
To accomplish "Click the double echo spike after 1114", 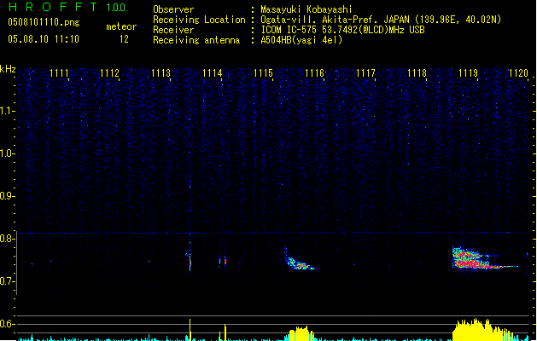I will pyautogui.click(x=223, y=262).
